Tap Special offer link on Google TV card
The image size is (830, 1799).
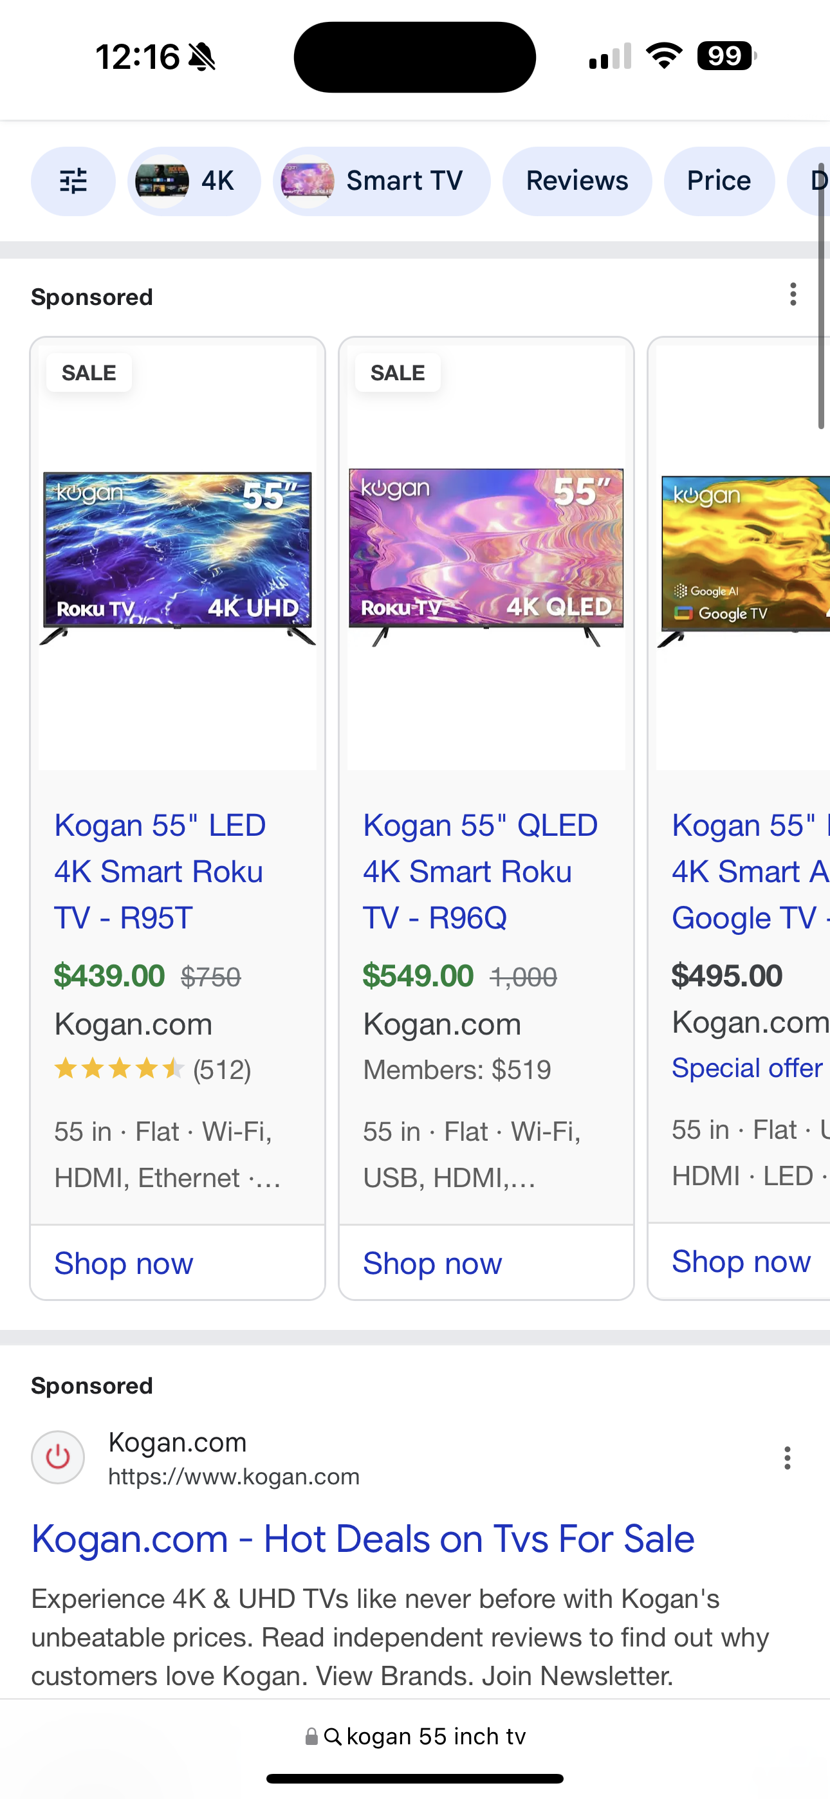[746, 1068]
